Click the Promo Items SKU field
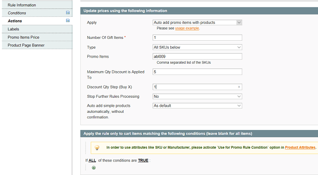318x175 pixels. click(197, 57)
